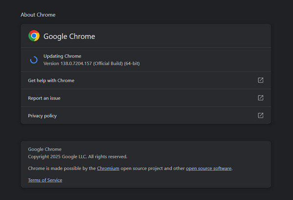Open external link icon for Get help with Chrome
The width and height of the screenshot is (293, 200).
point(260,80)
